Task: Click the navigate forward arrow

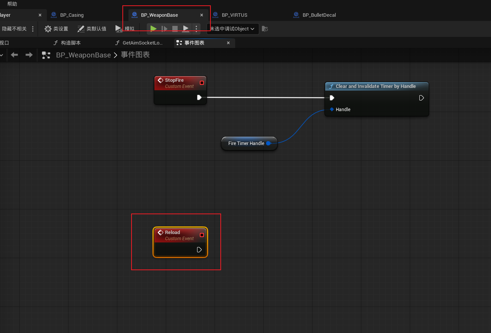Action: (x=29, y=55)
